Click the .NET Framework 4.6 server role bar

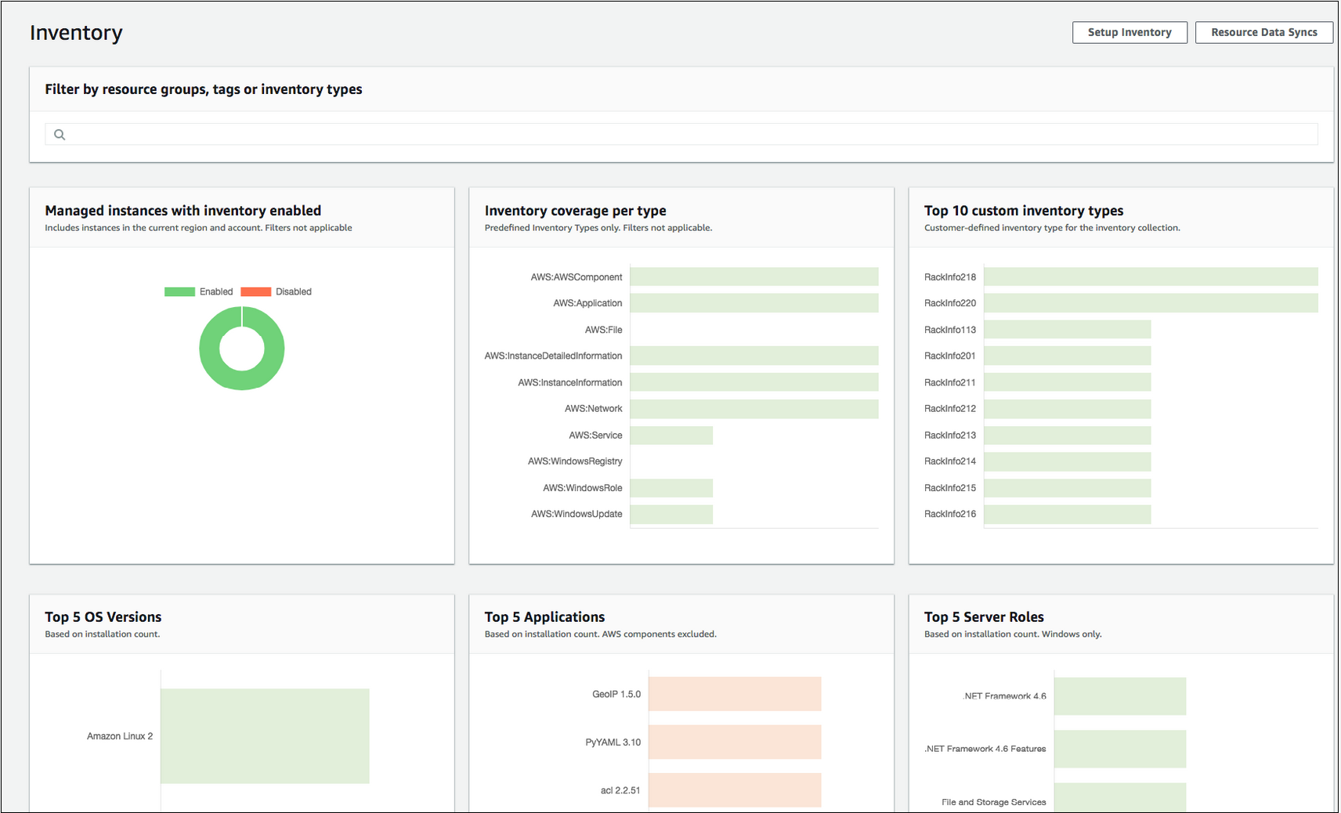click(x=1119, y=696)
